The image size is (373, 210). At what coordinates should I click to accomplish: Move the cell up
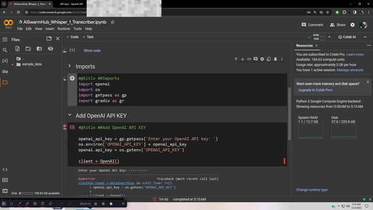(235, 59)
